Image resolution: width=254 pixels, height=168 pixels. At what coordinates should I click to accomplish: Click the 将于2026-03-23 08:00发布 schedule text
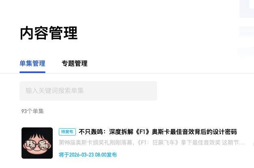coord(88,155)
